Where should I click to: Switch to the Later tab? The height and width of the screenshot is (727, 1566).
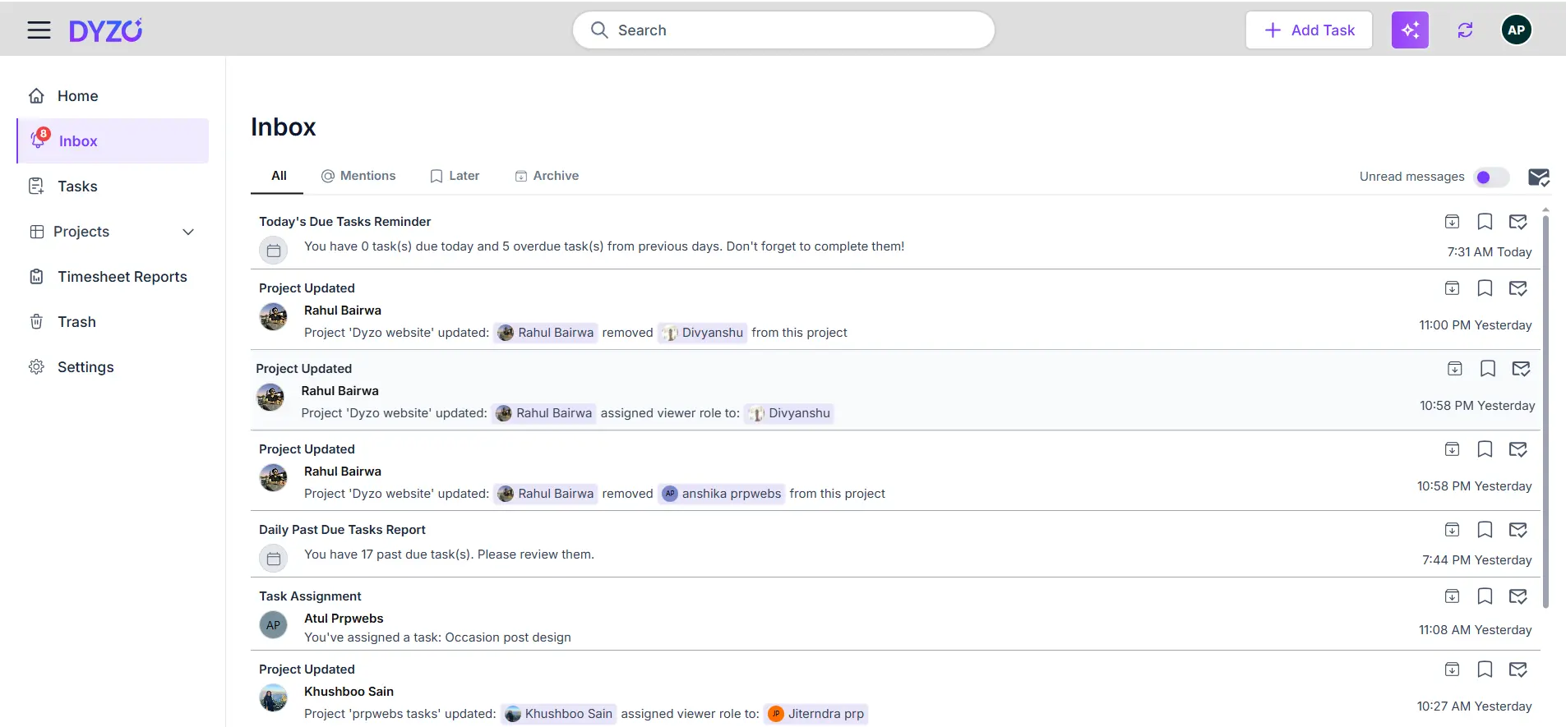coord(455,176)
